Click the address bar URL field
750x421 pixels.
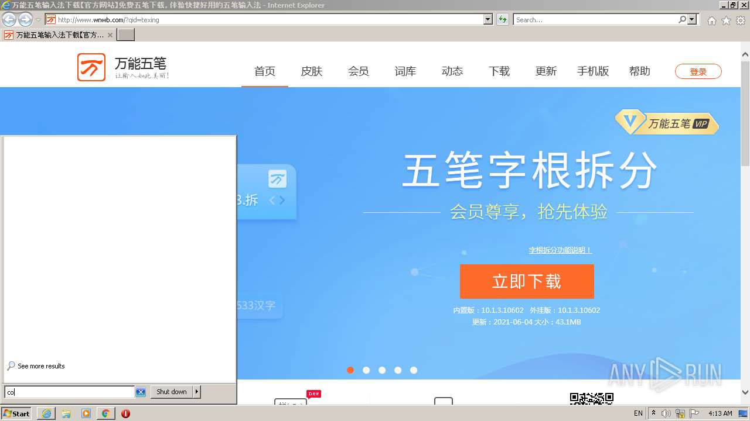tap(265, 19)
